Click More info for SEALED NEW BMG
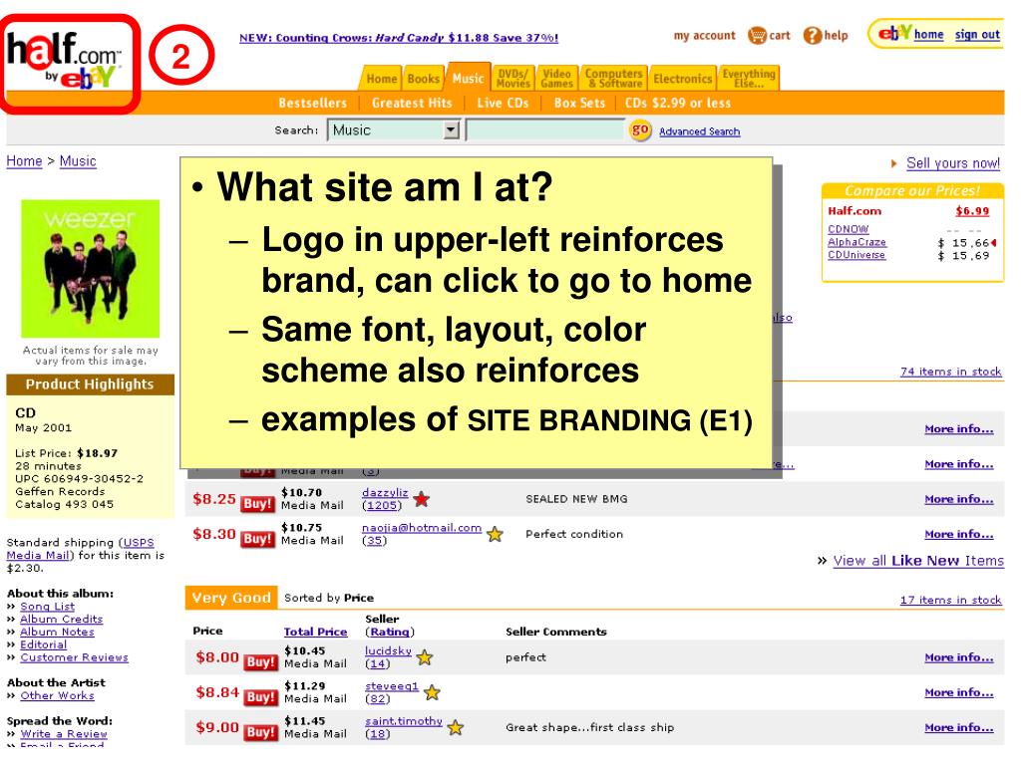The width and height of the screenshot is (1021, 765). 959,500
